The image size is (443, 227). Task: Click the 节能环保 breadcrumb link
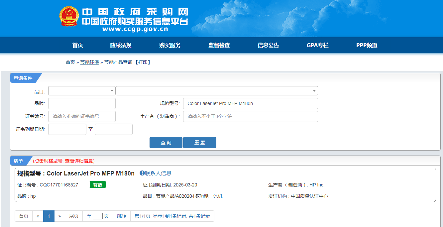(89, 62)
